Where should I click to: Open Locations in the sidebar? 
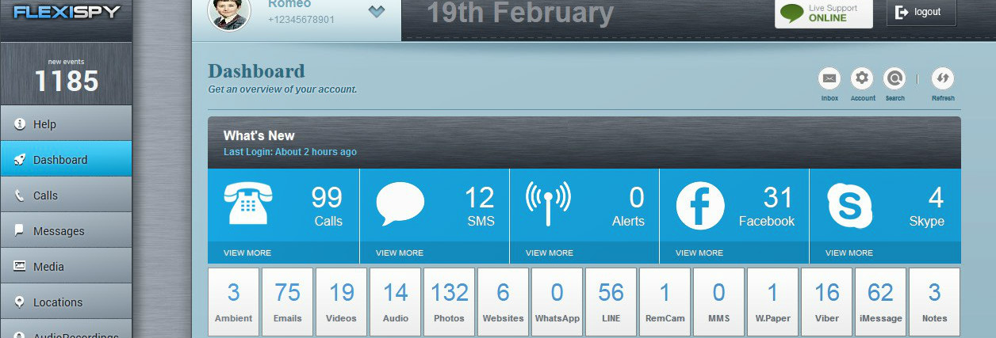pos(66,302)
